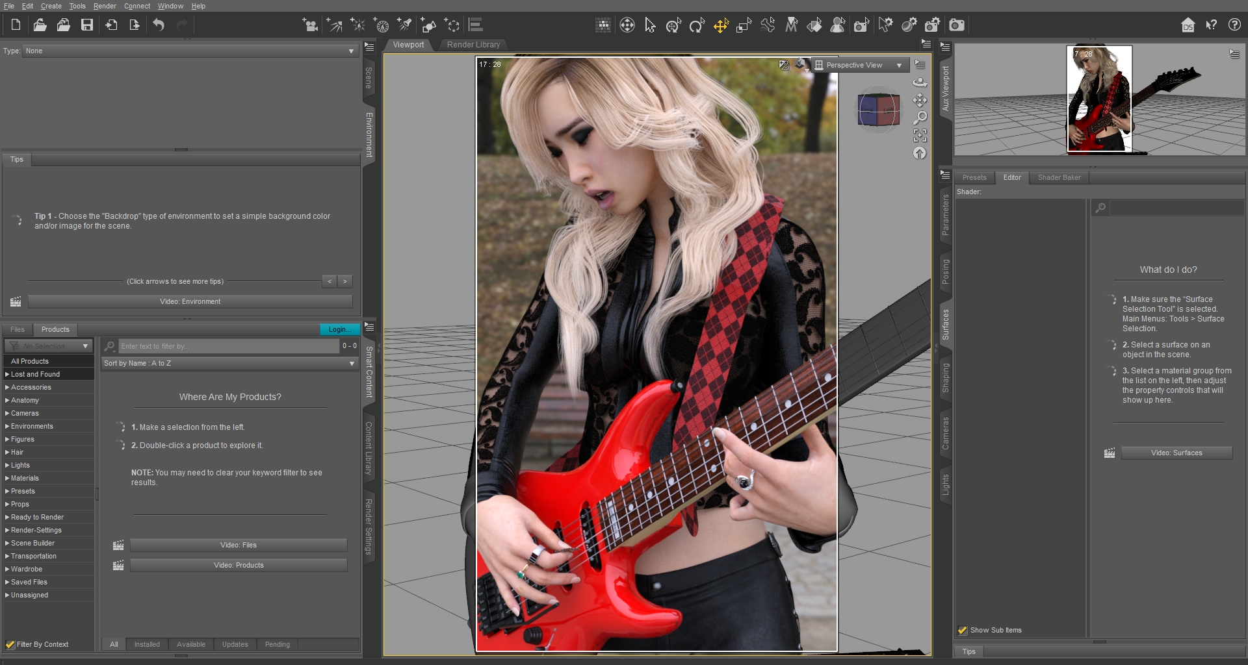Viewport: 1248px width, 665px height.
Task: Open the Render menu
Action: [x=104, y=6]
